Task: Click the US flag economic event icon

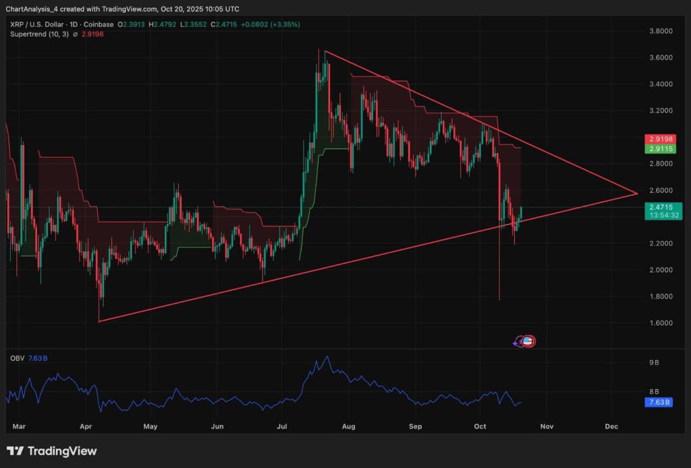Action: coord(528,342)
